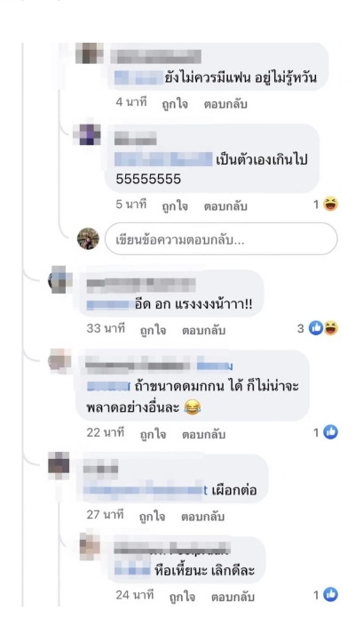
Task: Click the like reaction icon on the 22 นาที comment
Action: pos(330,432)
